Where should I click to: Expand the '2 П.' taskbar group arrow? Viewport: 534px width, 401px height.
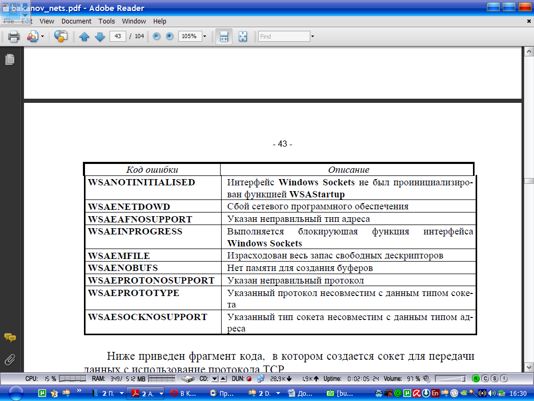[122, 393]
